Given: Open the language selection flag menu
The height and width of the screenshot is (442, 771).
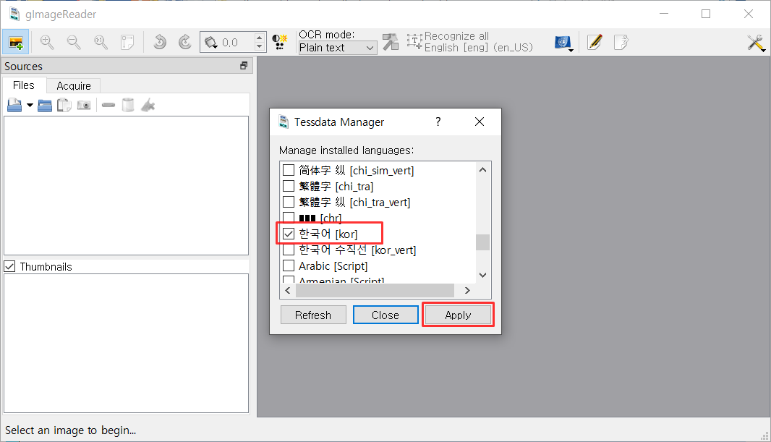Looking at the screenshot, I should pyautogui.click(x=563, y=43).
